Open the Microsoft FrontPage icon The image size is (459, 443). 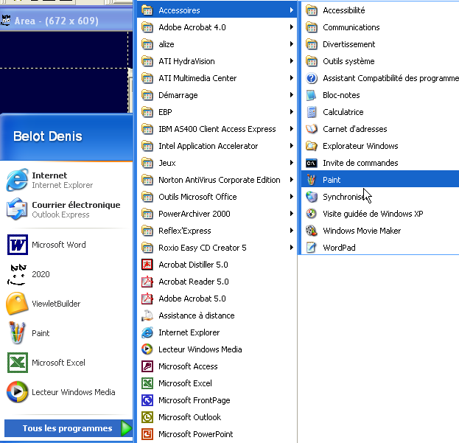click(x=147, y=400)
